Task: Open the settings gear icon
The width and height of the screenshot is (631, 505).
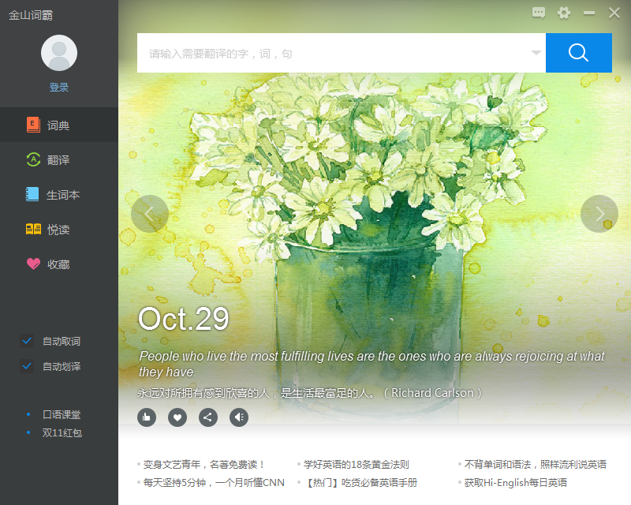Action: pos(563,13)
